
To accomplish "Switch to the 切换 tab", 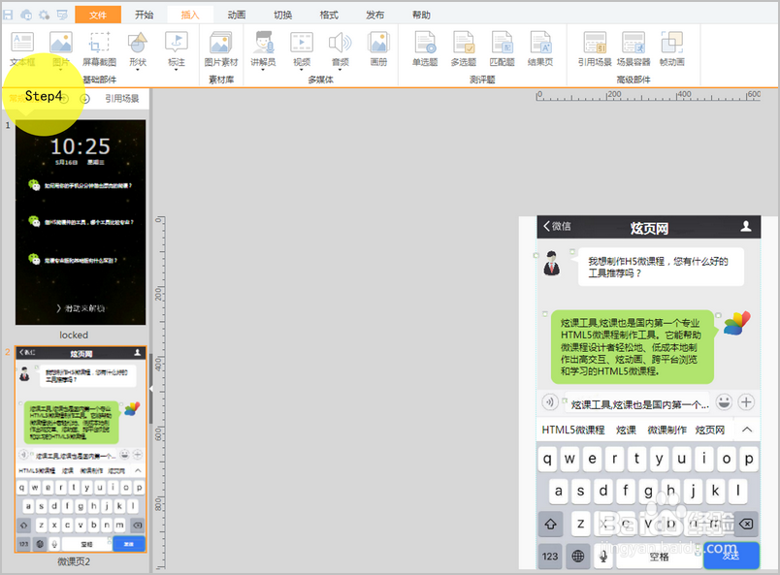I will click(282, 15).
